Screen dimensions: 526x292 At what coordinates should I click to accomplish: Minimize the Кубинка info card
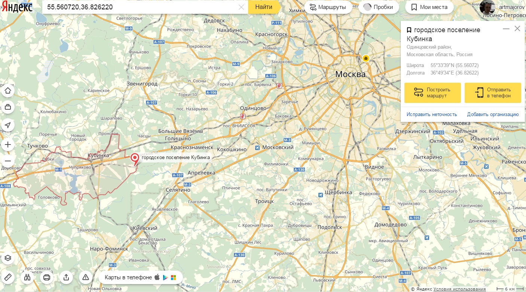[506, 29]
